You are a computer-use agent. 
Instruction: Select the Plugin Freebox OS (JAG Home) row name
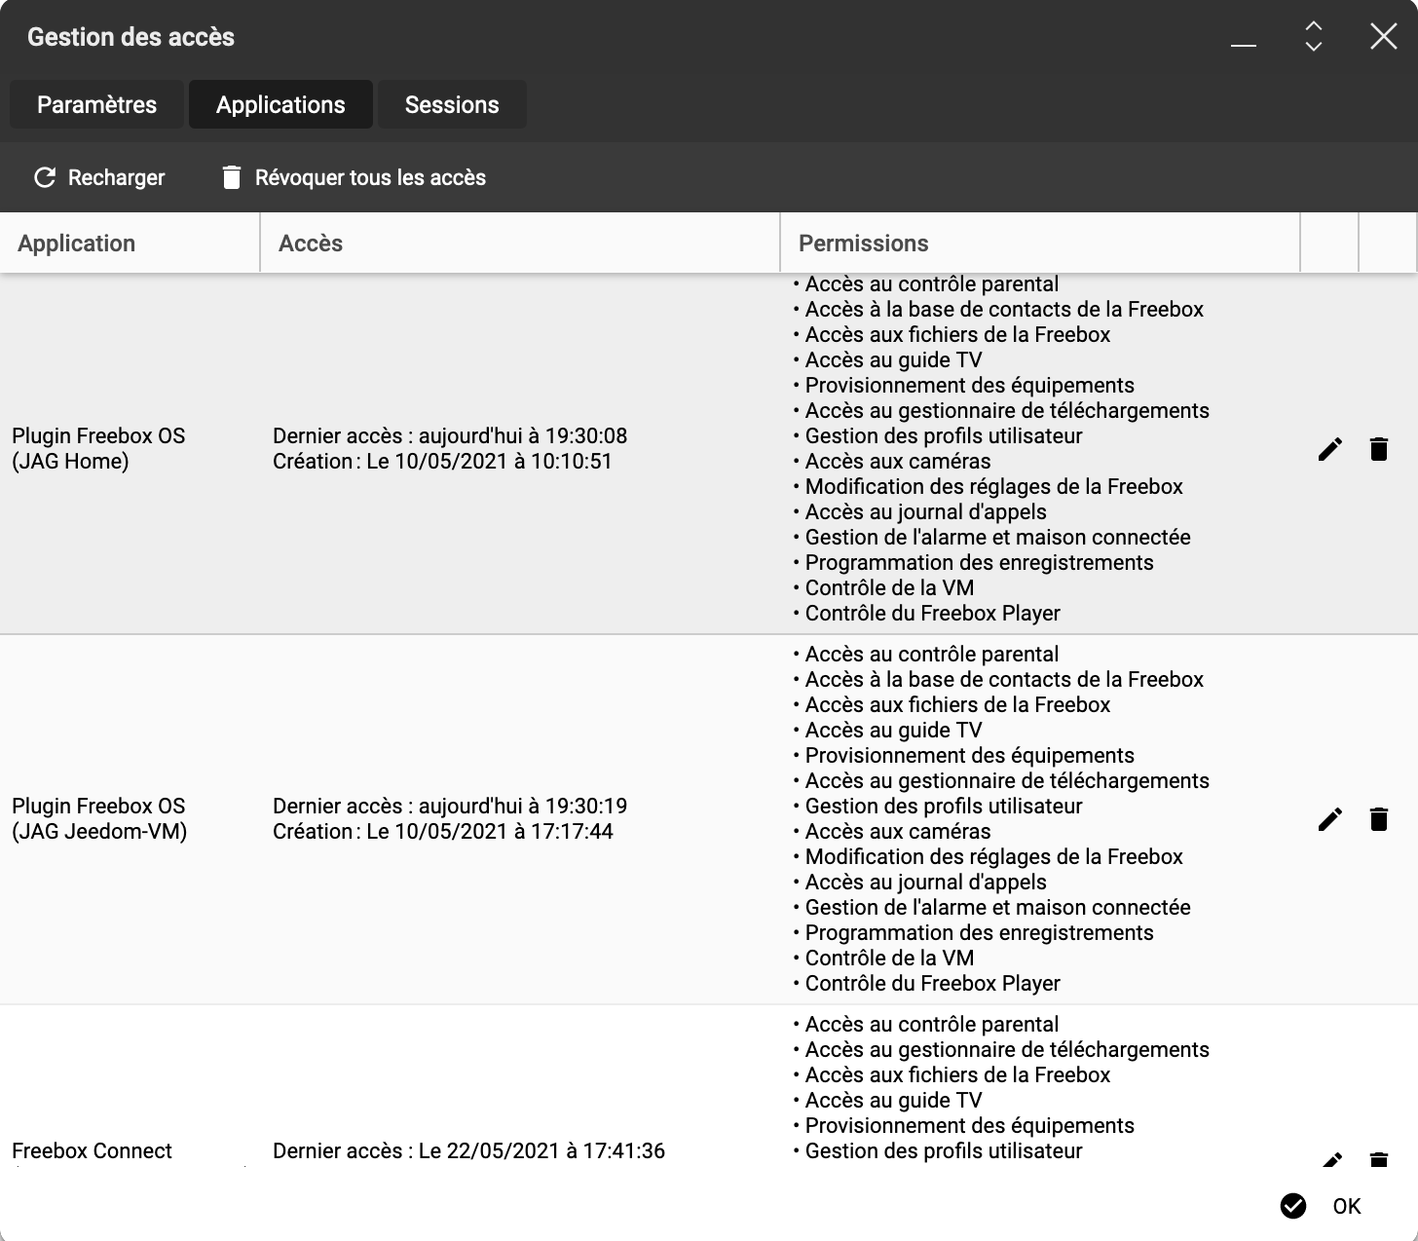pyautogui.click(x=98, y=448)
